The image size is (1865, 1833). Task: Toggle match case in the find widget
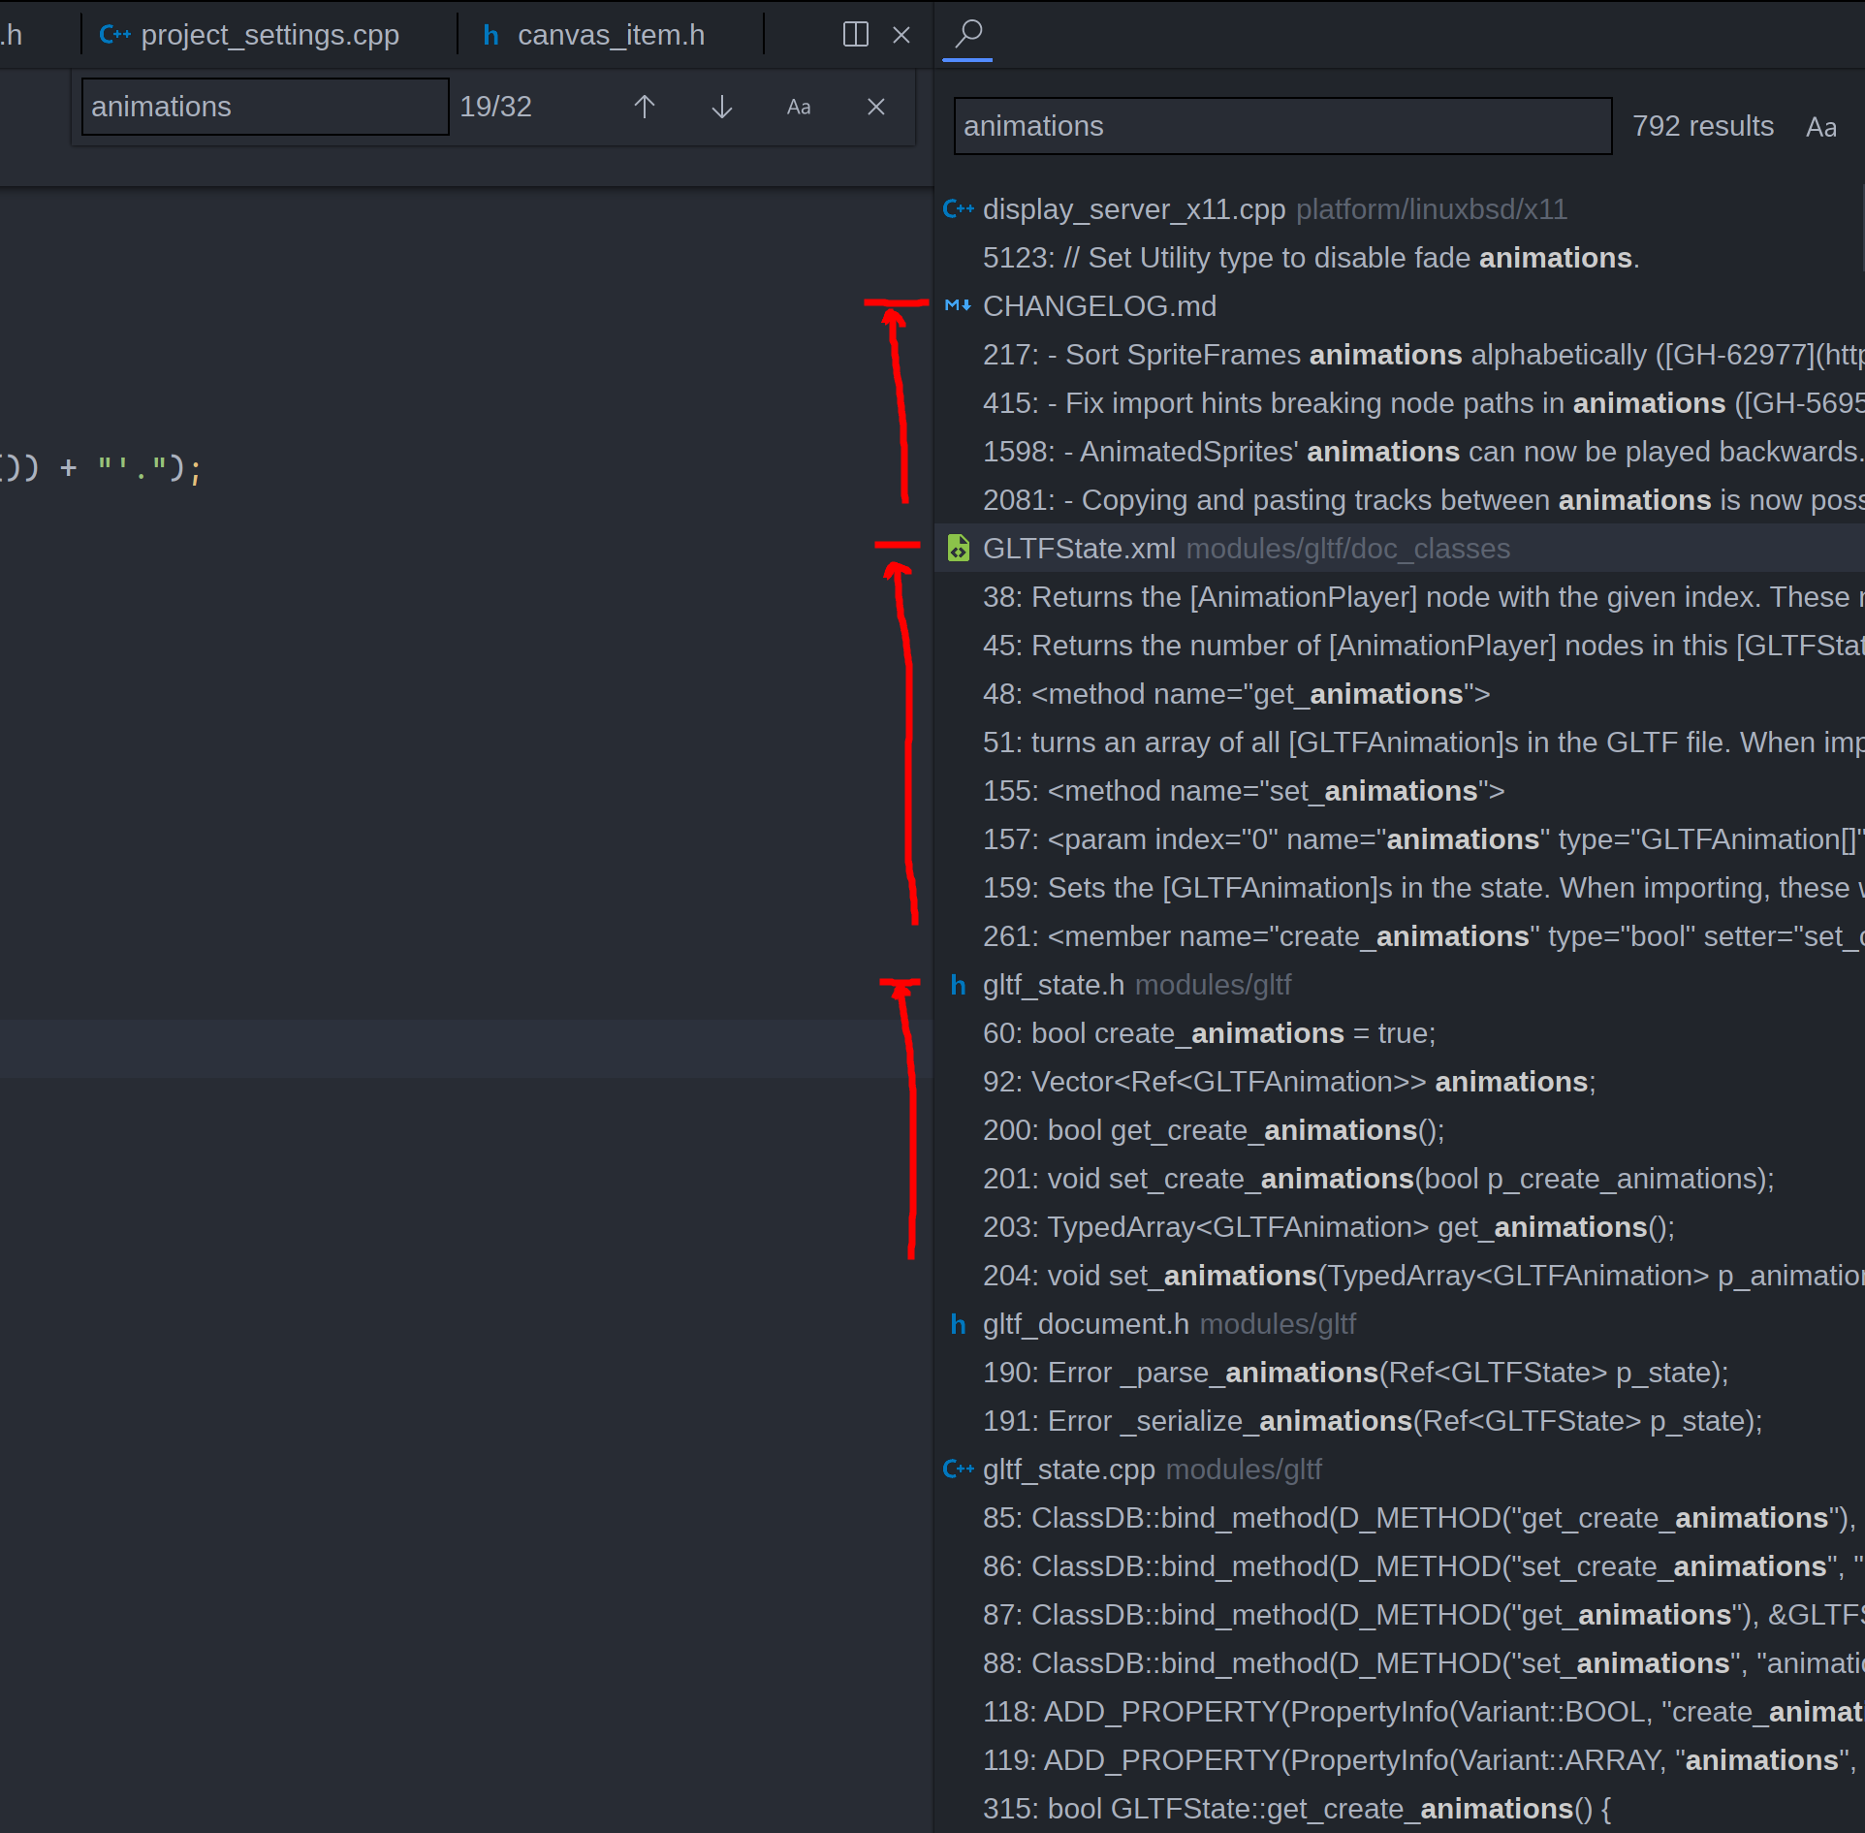point(799,107)
